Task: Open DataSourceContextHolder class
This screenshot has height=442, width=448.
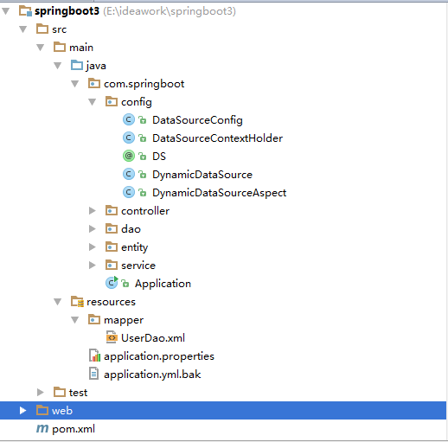Action: [218, 138]
